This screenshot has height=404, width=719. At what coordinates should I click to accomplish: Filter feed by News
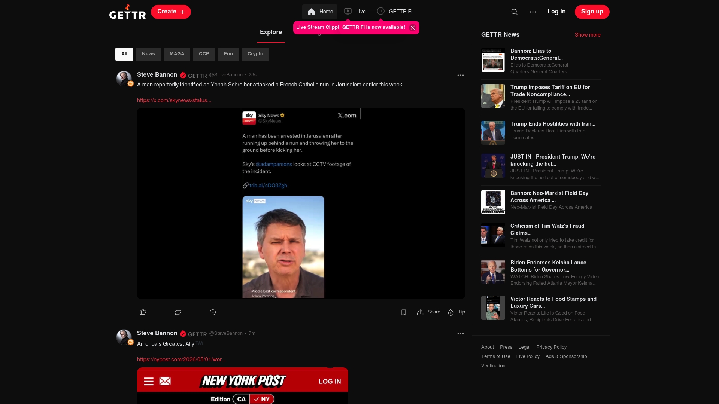(148, 54)
